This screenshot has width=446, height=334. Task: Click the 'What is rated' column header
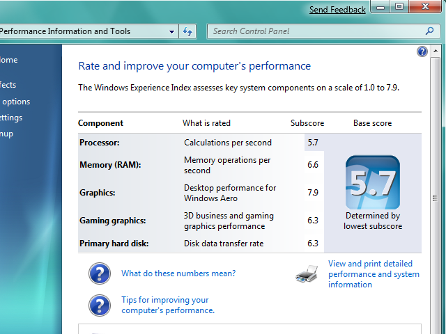click(206, 123)
